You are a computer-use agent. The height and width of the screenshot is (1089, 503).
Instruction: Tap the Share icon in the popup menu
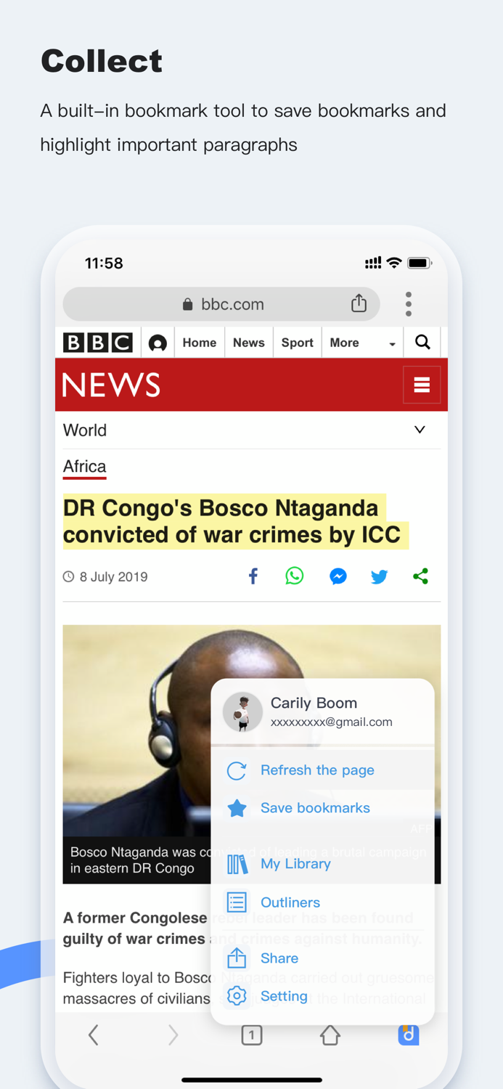coord(236,958)
